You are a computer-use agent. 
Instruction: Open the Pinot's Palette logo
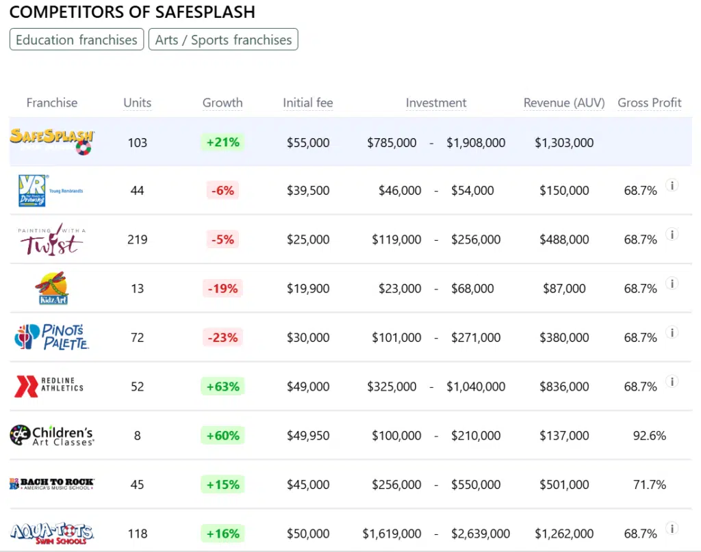tap(52, 337)
